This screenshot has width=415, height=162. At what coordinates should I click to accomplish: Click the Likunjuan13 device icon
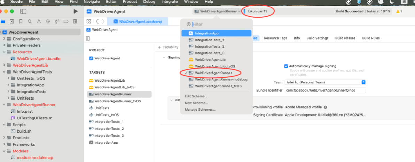pyautogui.click(x=244, y=11)
